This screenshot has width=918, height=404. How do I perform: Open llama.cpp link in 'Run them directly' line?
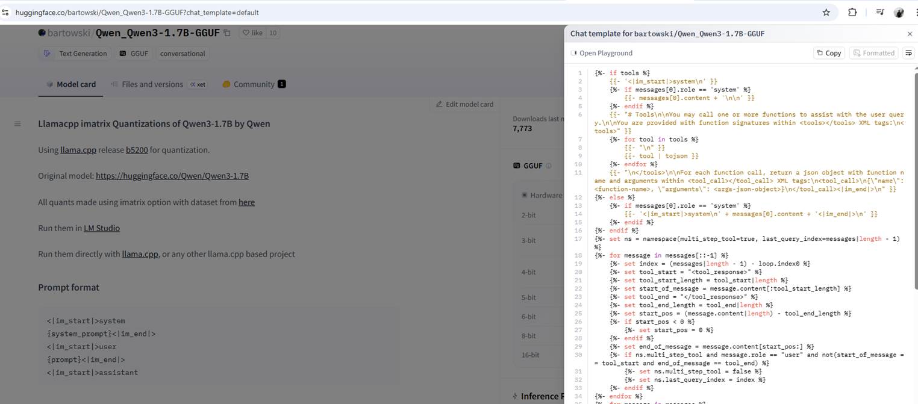pyautogui.click(x=140, y=254)
